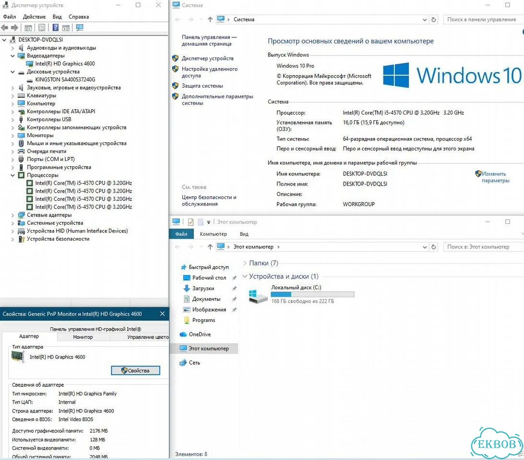This screenshot has height=460, width=524.
Task: Switch to Монитор tab in properties dialog
Action: 83,337
